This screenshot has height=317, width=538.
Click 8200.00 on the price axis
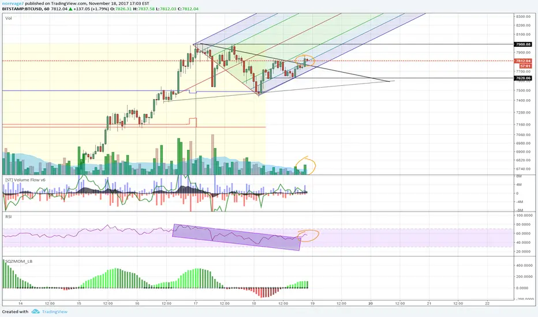[x=523, y=25]
